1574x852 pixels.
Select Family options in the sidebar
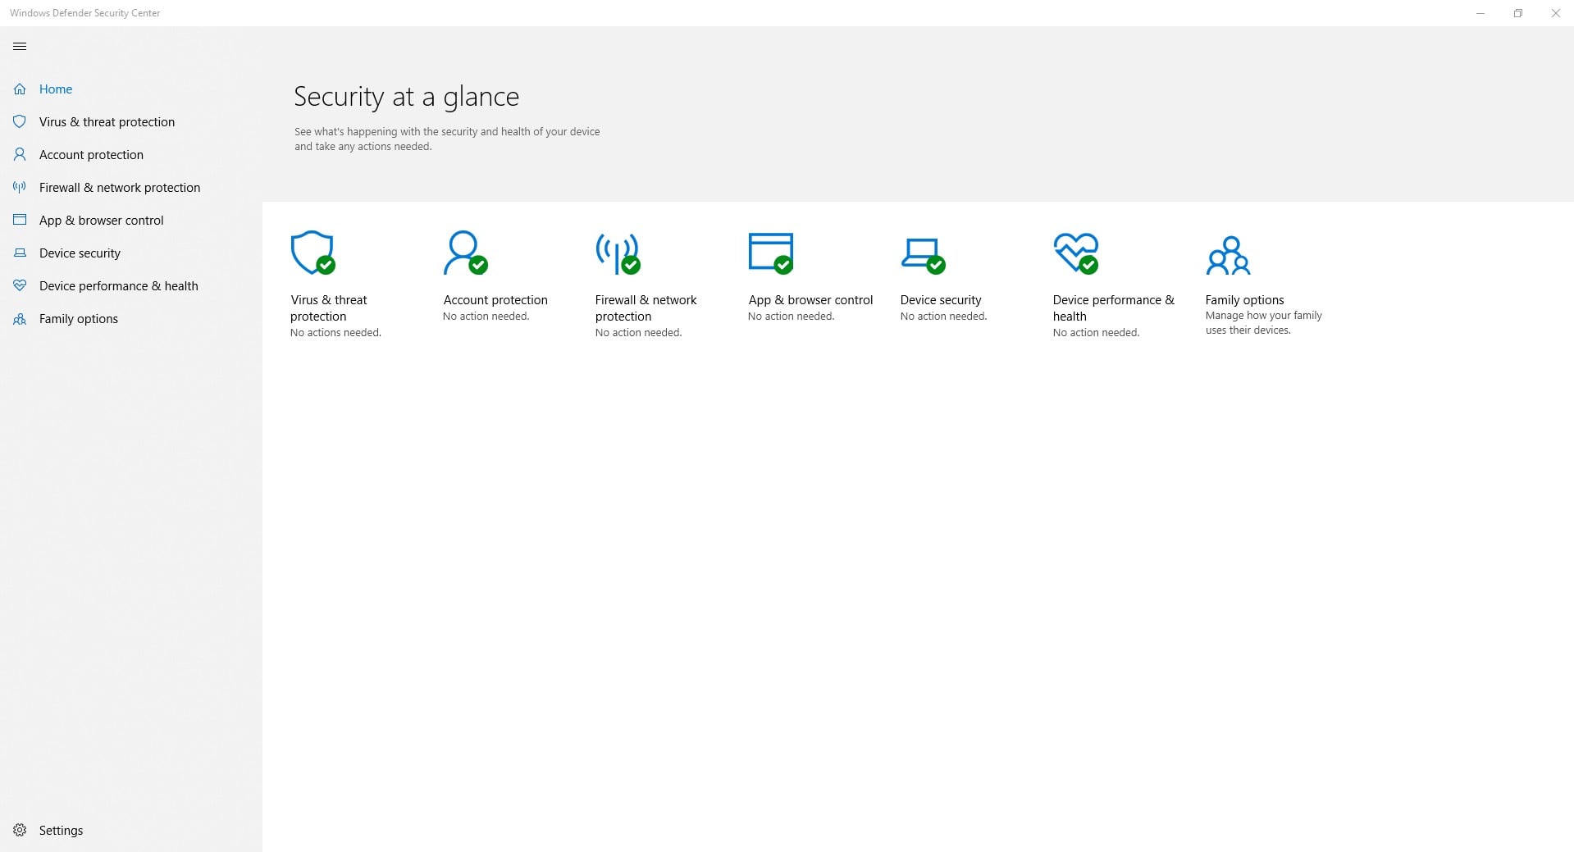click(79, 318)
